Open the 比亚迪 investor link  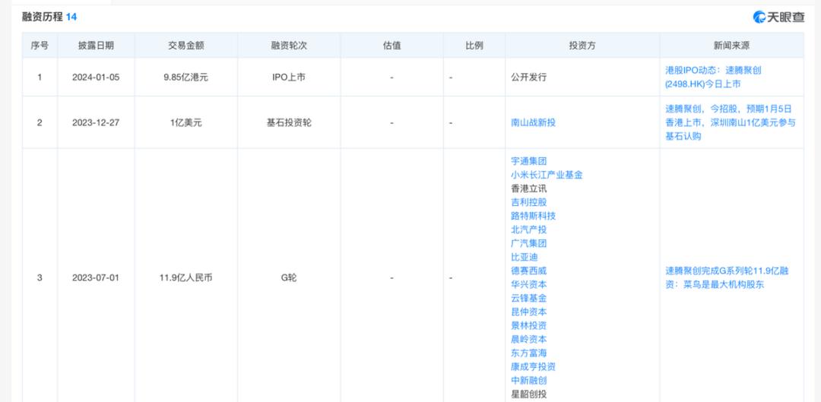pyautogui.click(x=524, y=257)
